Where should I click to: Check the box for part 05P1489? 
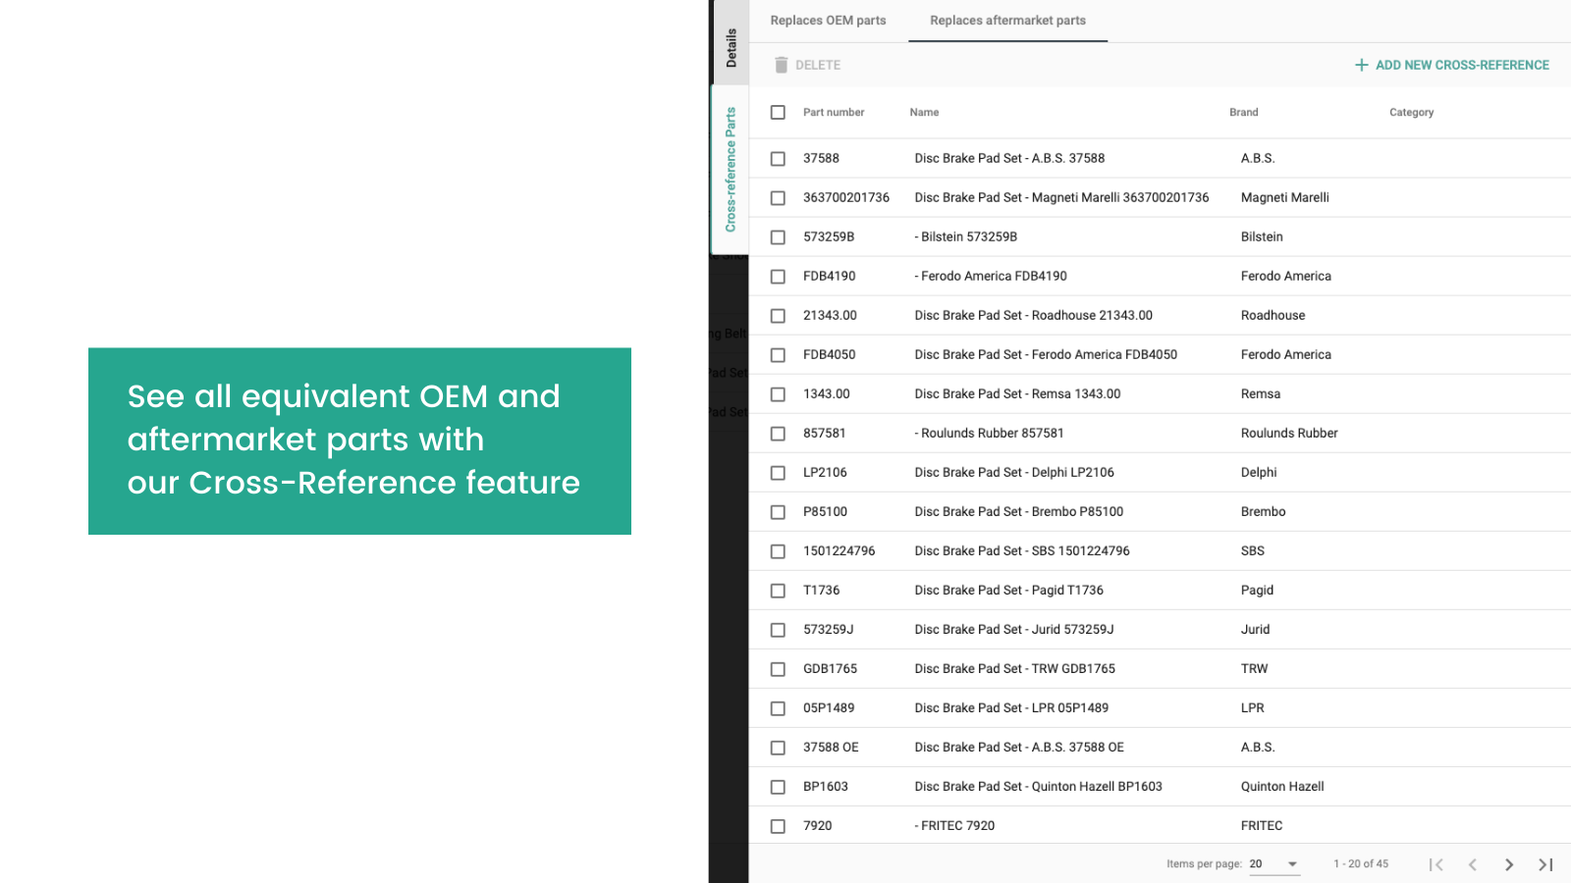[778, 707]
